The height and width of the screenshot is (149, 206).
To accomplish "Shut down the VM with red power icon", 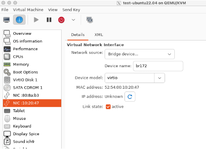I will (61, 20).
